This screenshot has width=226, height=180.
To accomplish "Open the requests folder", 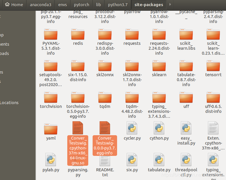I will (x=132, y=34).
